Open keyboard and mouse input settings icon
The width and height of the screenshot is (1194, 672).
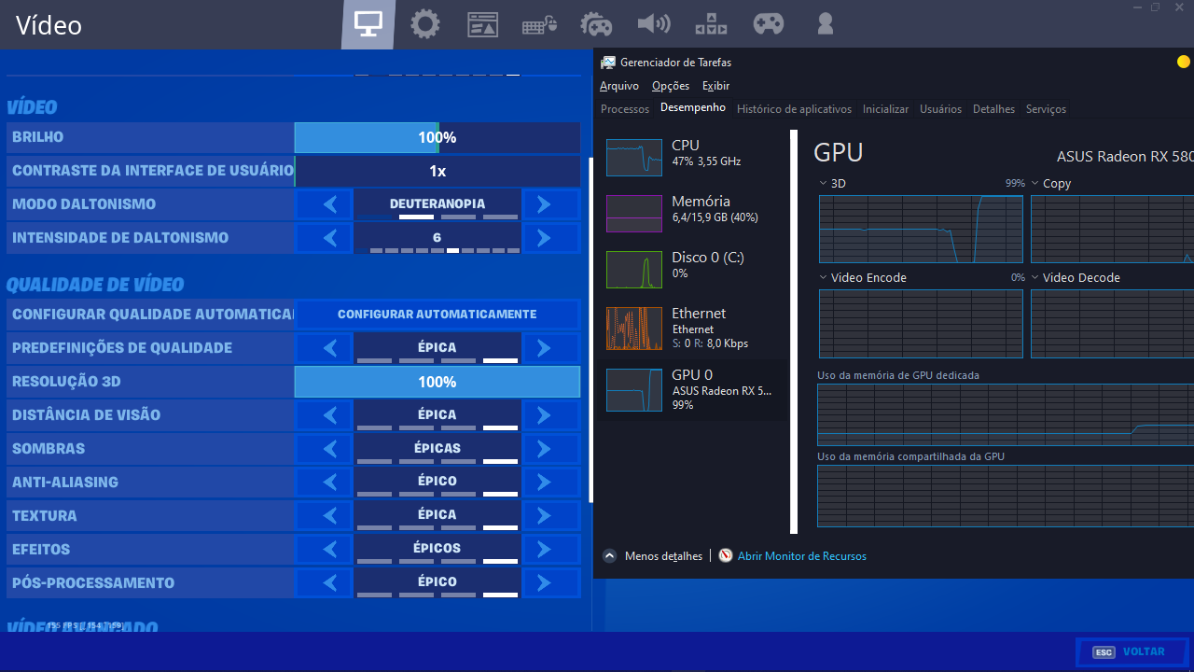click(x=539, y=25)
